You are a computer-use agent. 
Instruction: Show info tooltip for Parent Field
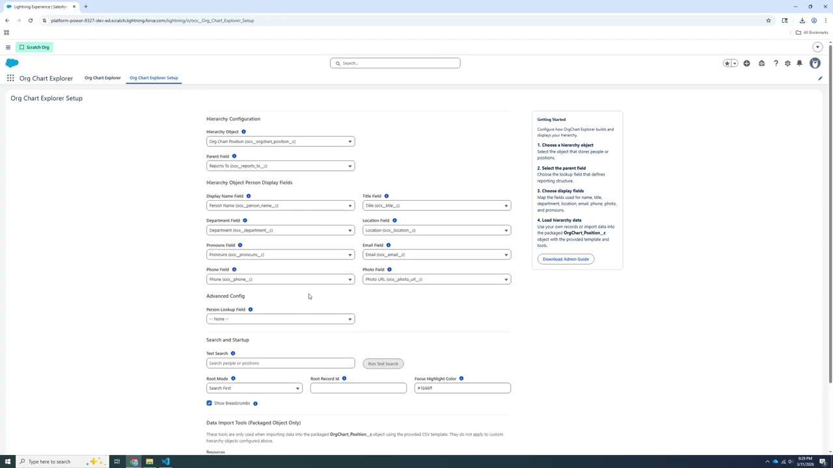[x=234, y=156]
